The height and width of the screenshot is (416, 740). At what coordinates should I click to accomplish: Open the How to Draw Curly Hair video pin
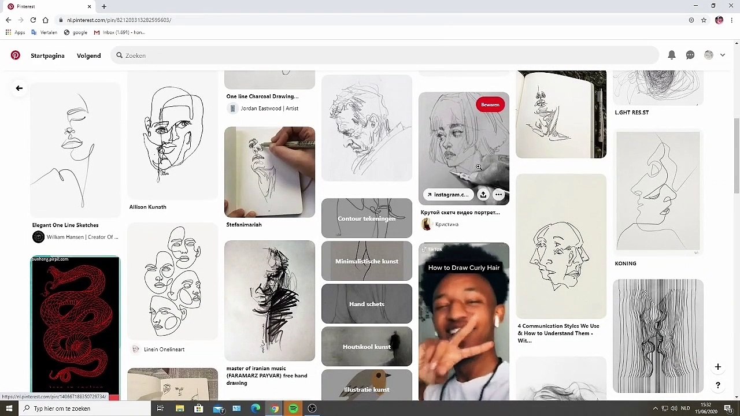[x=464, y=322]
